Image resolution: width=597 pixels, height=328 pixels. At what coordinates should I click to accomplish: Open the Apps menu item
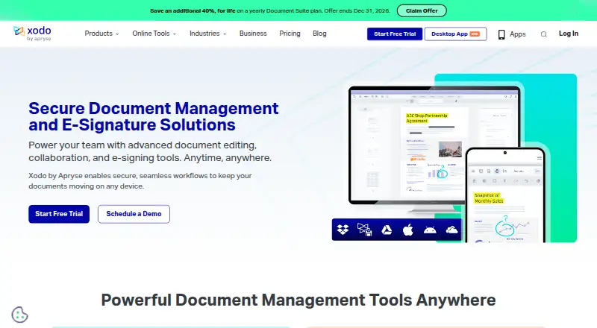pyautogui.click(x=512, y=34)
